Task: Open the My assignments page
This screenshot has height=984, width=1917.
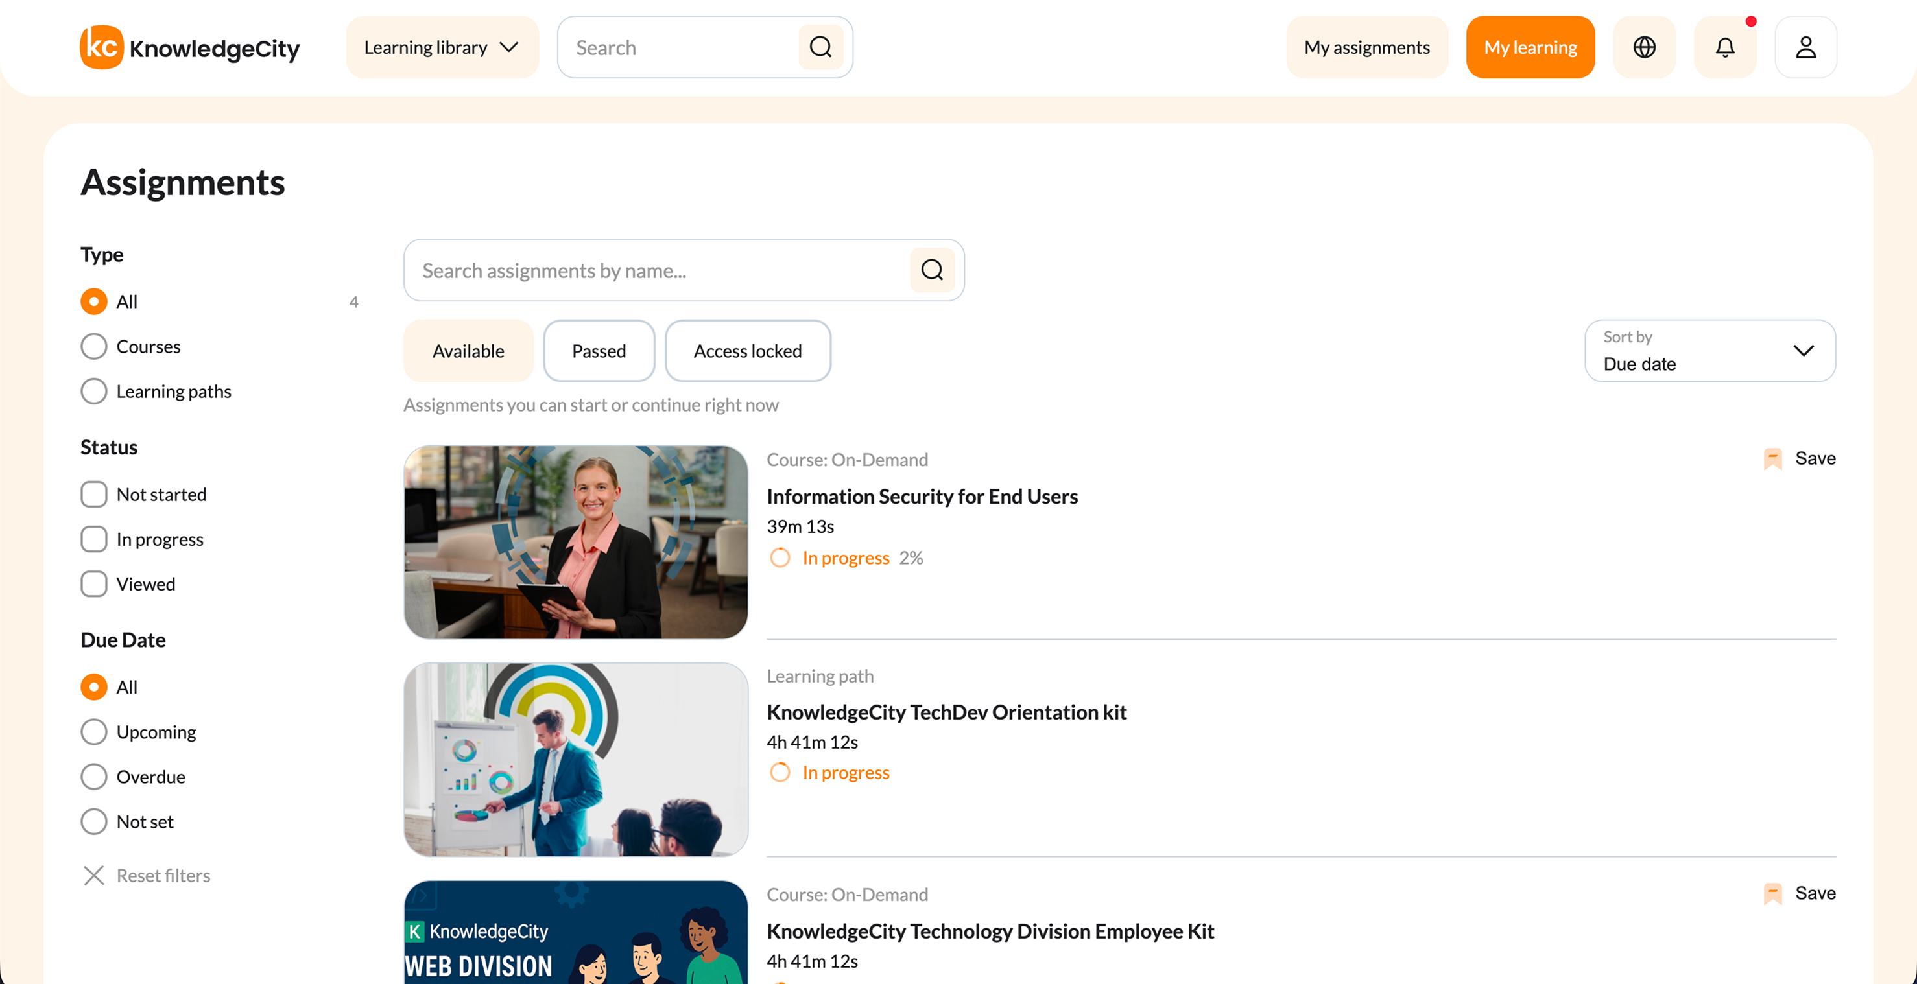Action: (x=1366, y=47)
